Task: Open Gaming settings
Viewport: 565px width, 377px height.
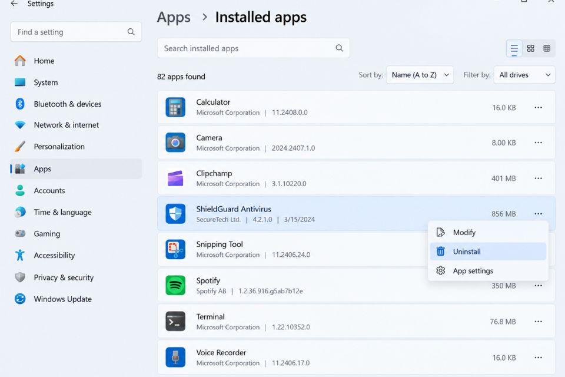Action: pos(76,233)
